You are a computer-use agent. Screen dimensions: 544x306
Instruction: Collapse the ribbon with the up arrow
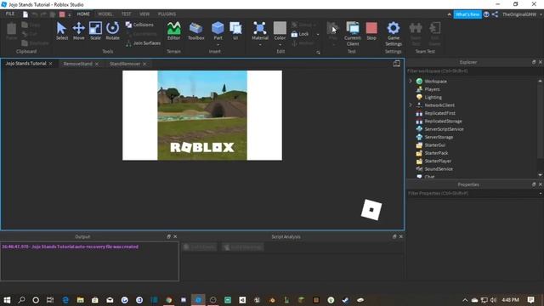[x=450, y=14]
